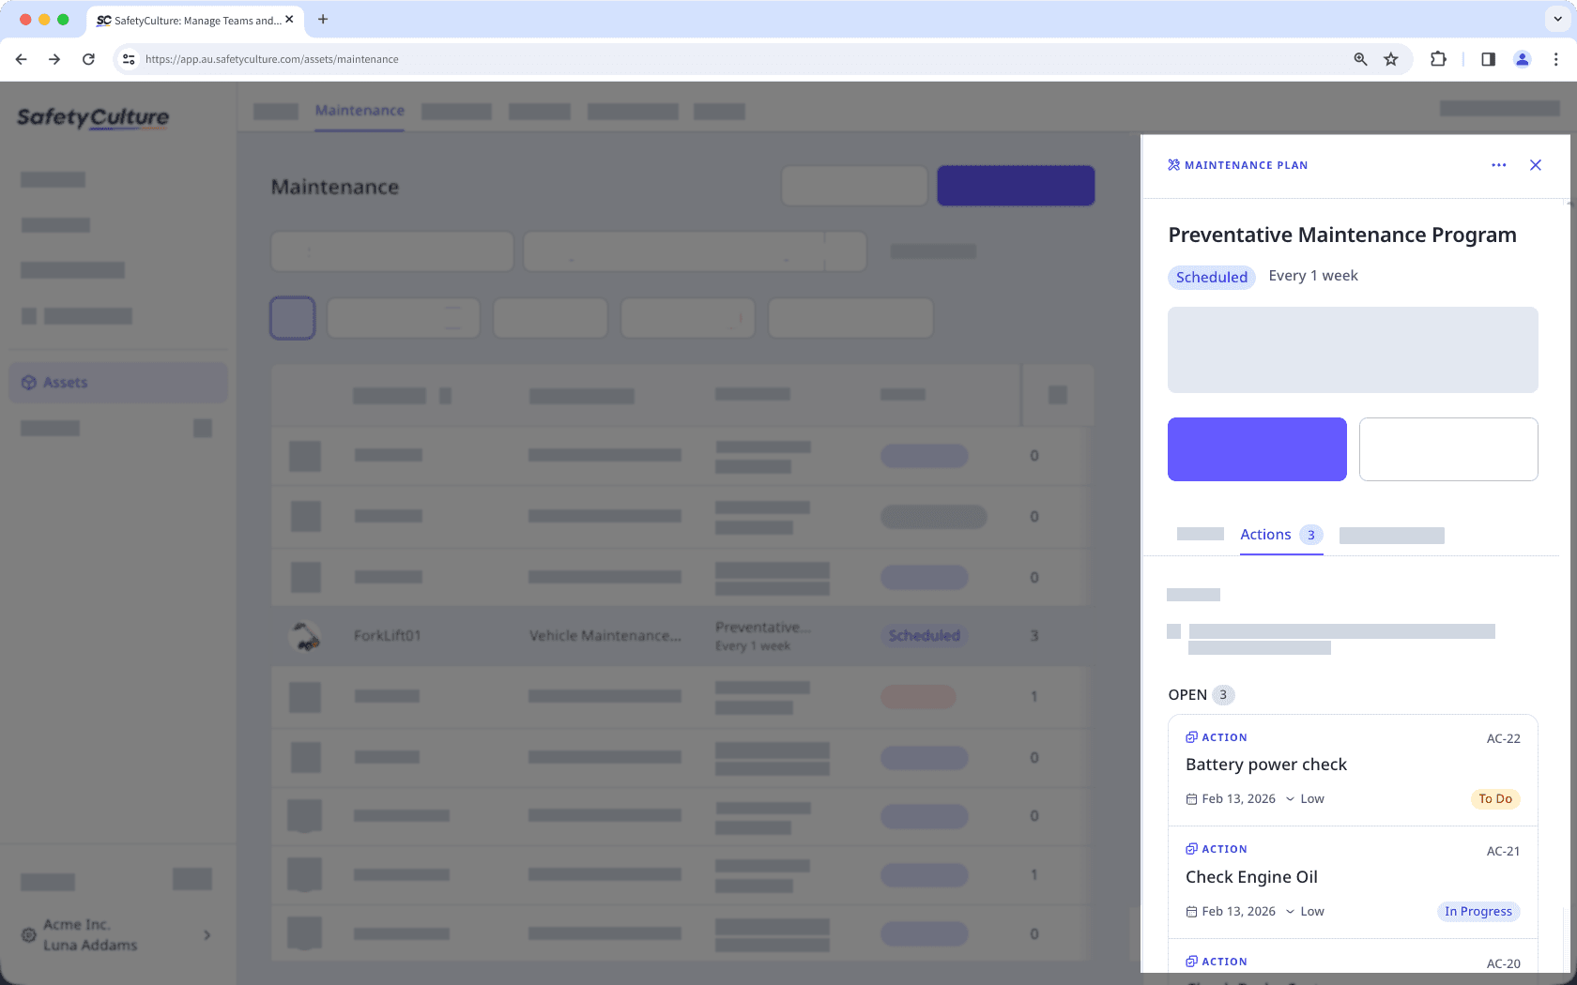The image size is (1577, 985).
Task: Open the Actions tab in the panel
Action: point(1266,534)
